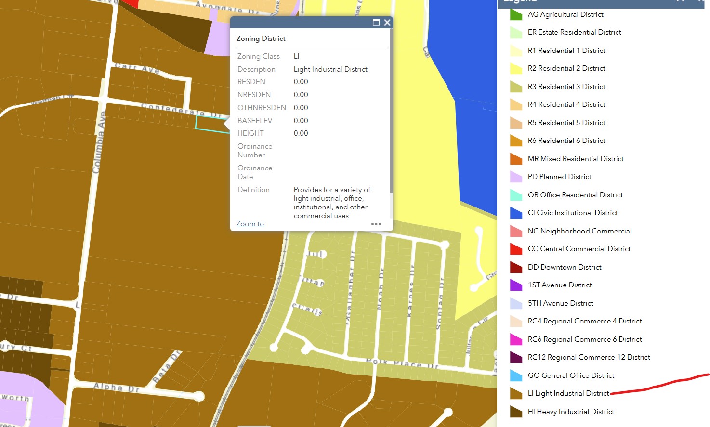This screenshot has height=427, width=710.
Task: Click the blue CI Civic Institutional symbol
Action: pyautogui.click(x=516, y=213)
